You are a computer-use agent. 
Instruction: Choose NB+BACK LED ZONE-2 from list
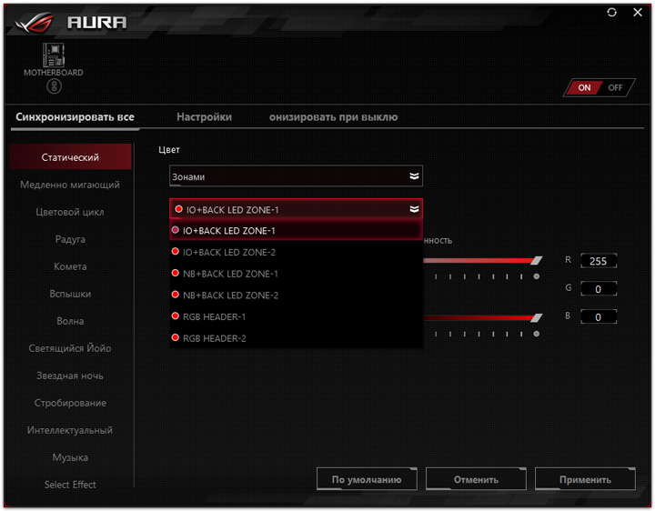click(296, 296)
